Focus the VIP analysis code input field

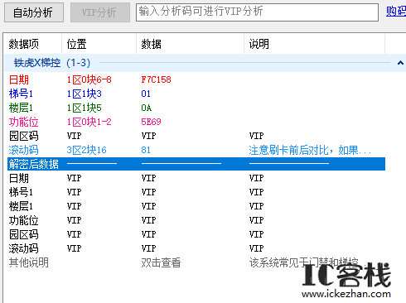257,12
